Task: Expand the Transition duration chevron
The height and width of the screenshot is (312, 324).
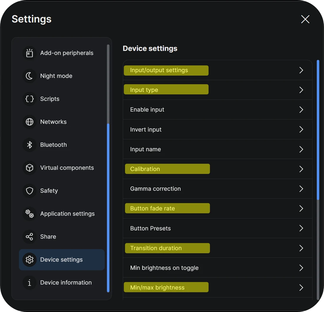Action: [301, 248]
